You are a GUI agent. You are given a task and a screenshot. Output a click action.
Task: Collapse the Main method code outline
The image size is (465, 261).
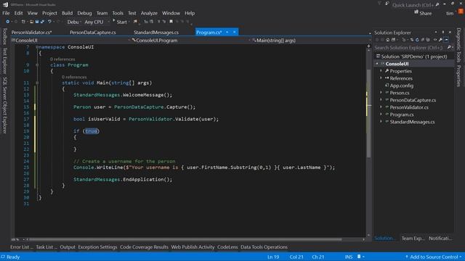point(37,83)
